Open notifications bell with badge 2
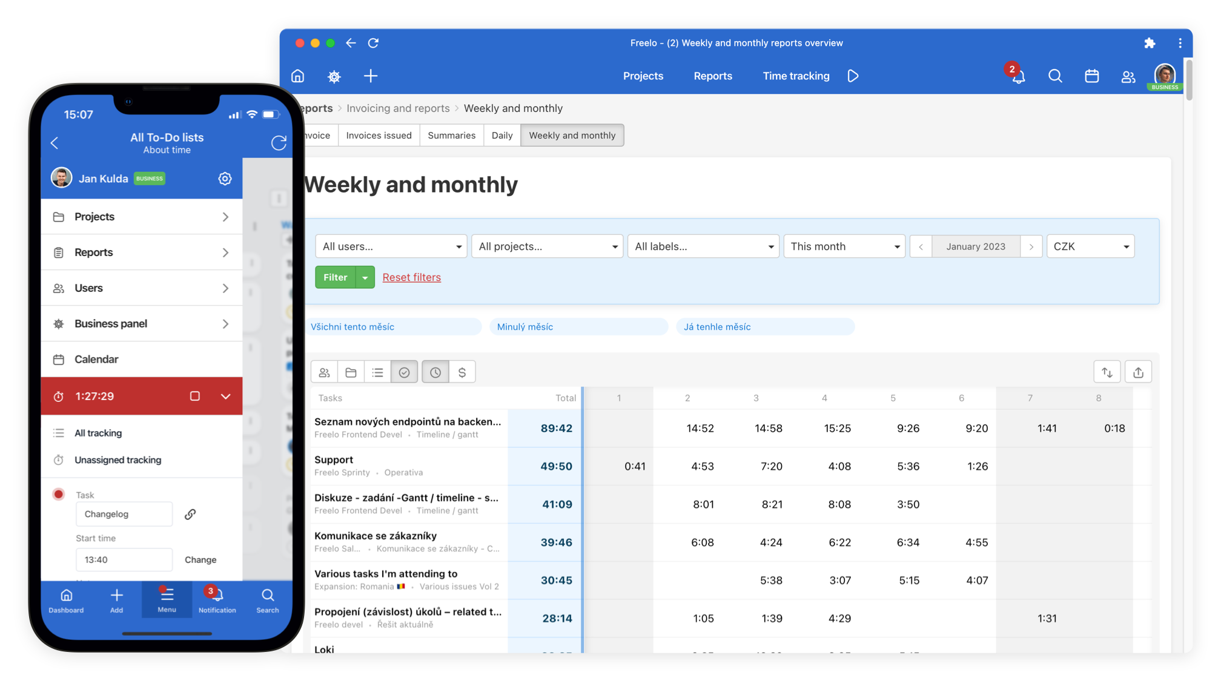Image resolution: width=1221 pixels, height=681 pixels. (x=1018, y=76)
